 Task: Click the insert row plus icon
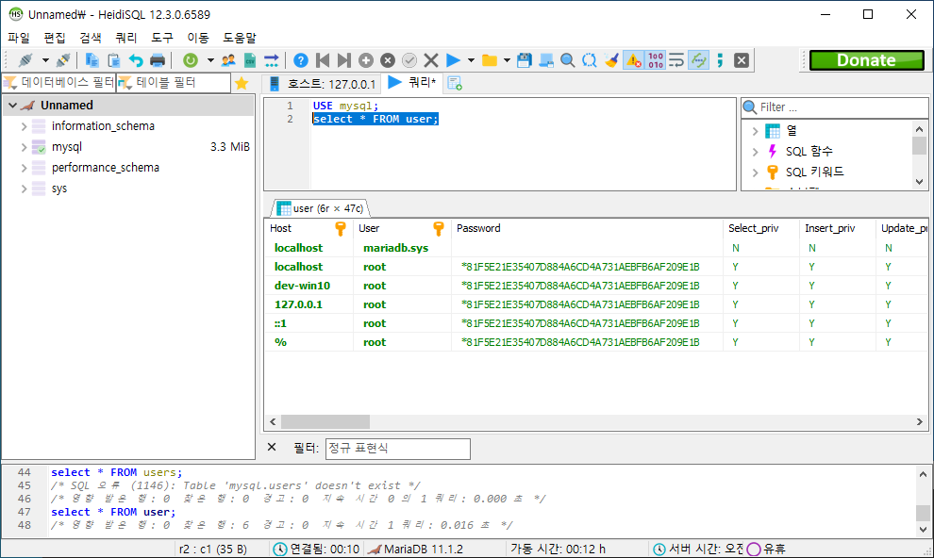tap(366, 60)
